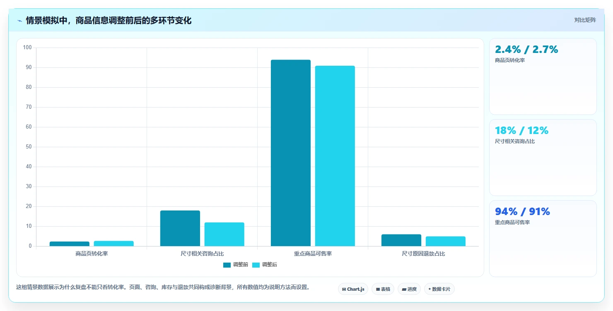Toggle the 调整前 legend item
The image size is (613, 311).
click(x=235, y=265)
